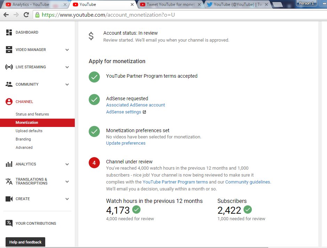This screenshot has height=248, width=327.
Task: Open the YouTube Partner Program terms link
Action: (x=175, y=182)
